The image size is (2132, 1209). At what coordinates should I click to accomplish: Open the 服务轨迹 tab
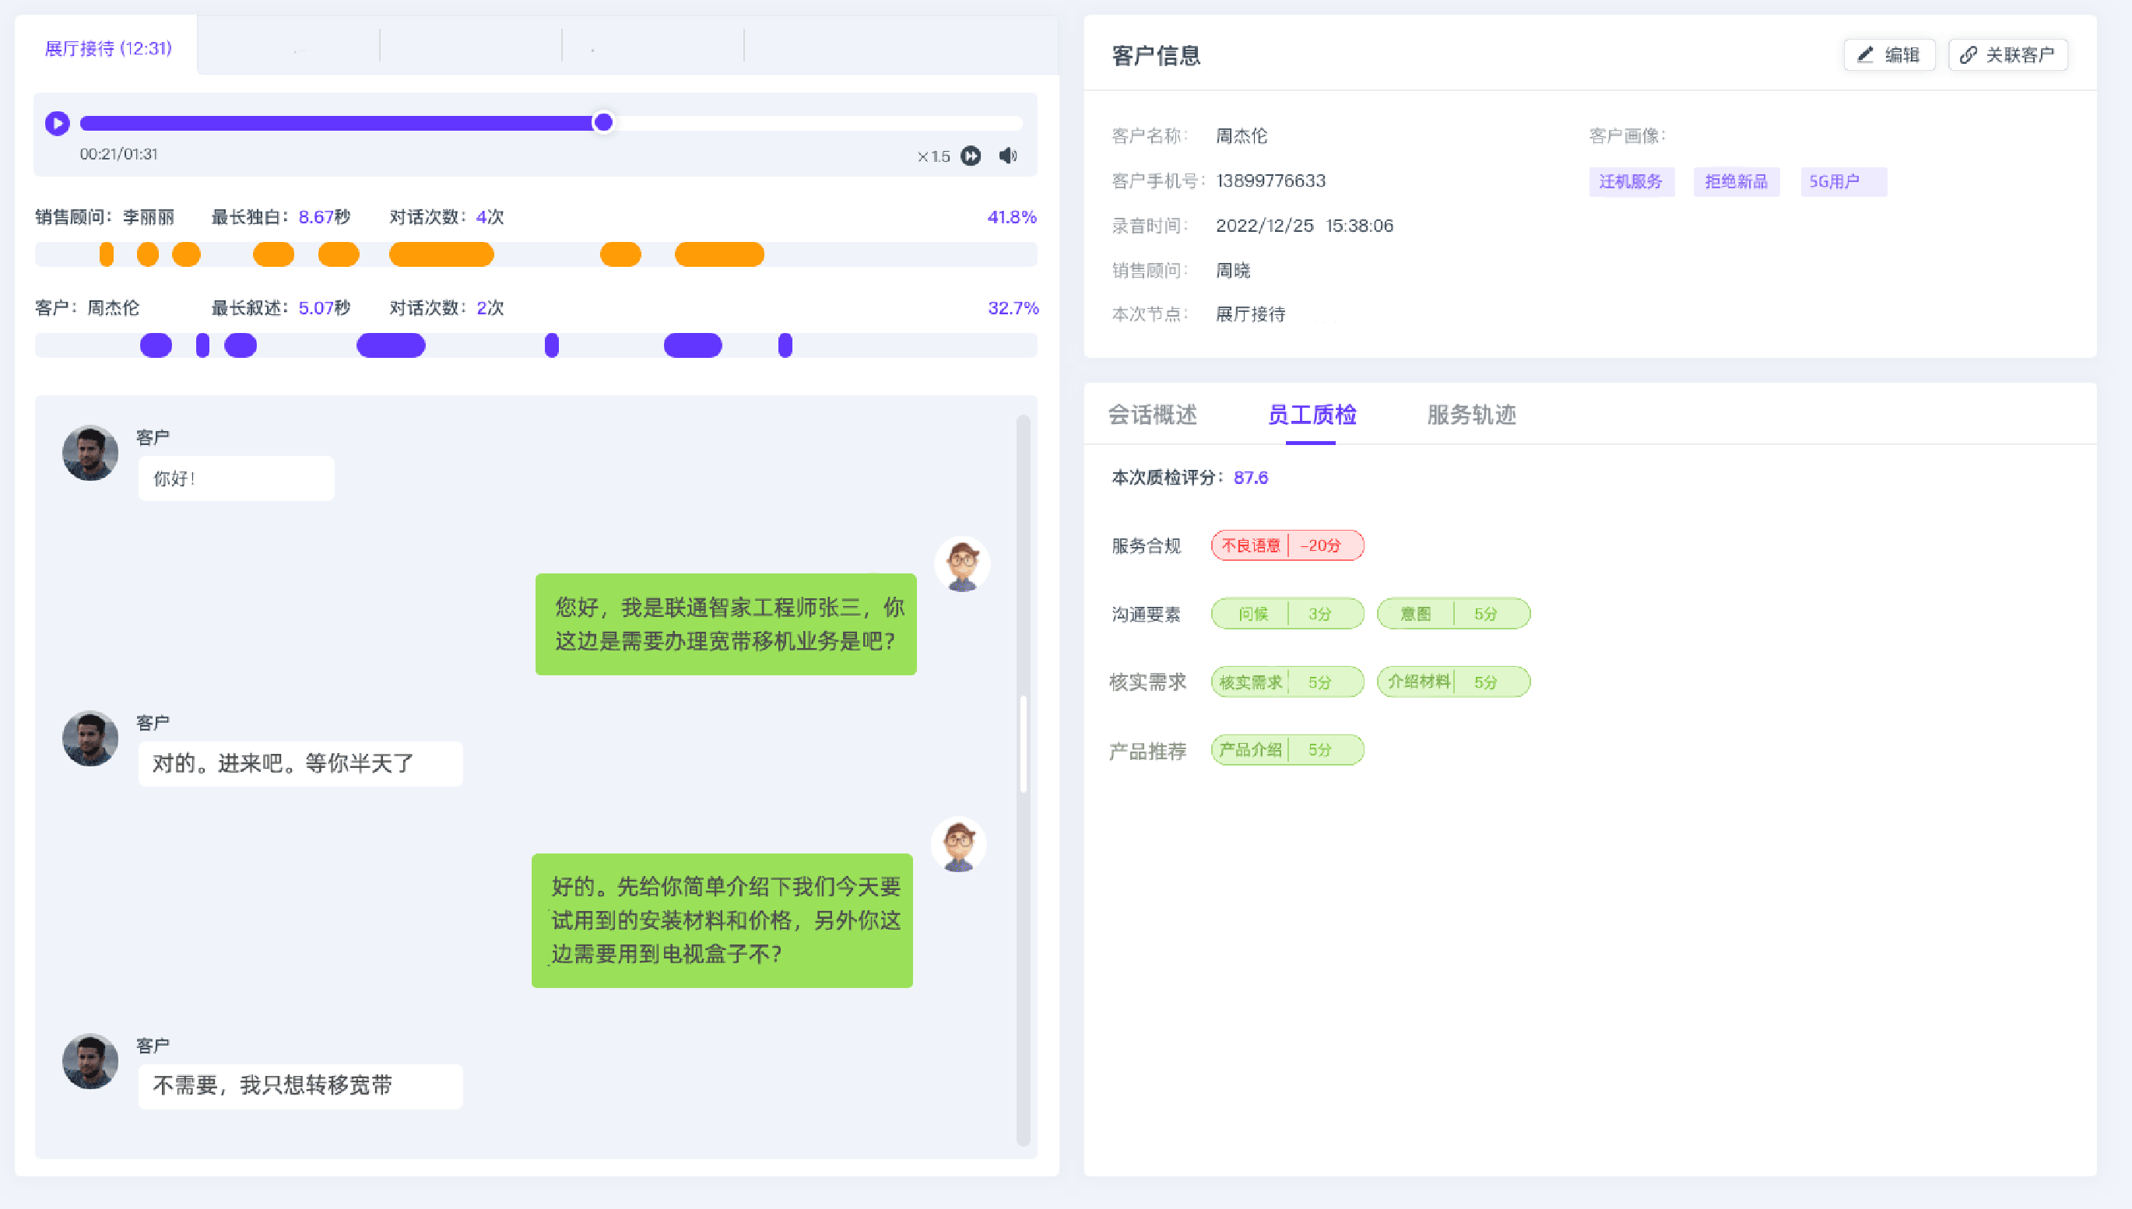click(1471, 415)
